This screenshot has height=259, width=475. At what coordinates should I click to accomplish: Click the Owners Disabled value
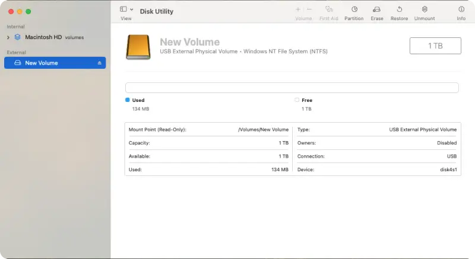(447, 143)
